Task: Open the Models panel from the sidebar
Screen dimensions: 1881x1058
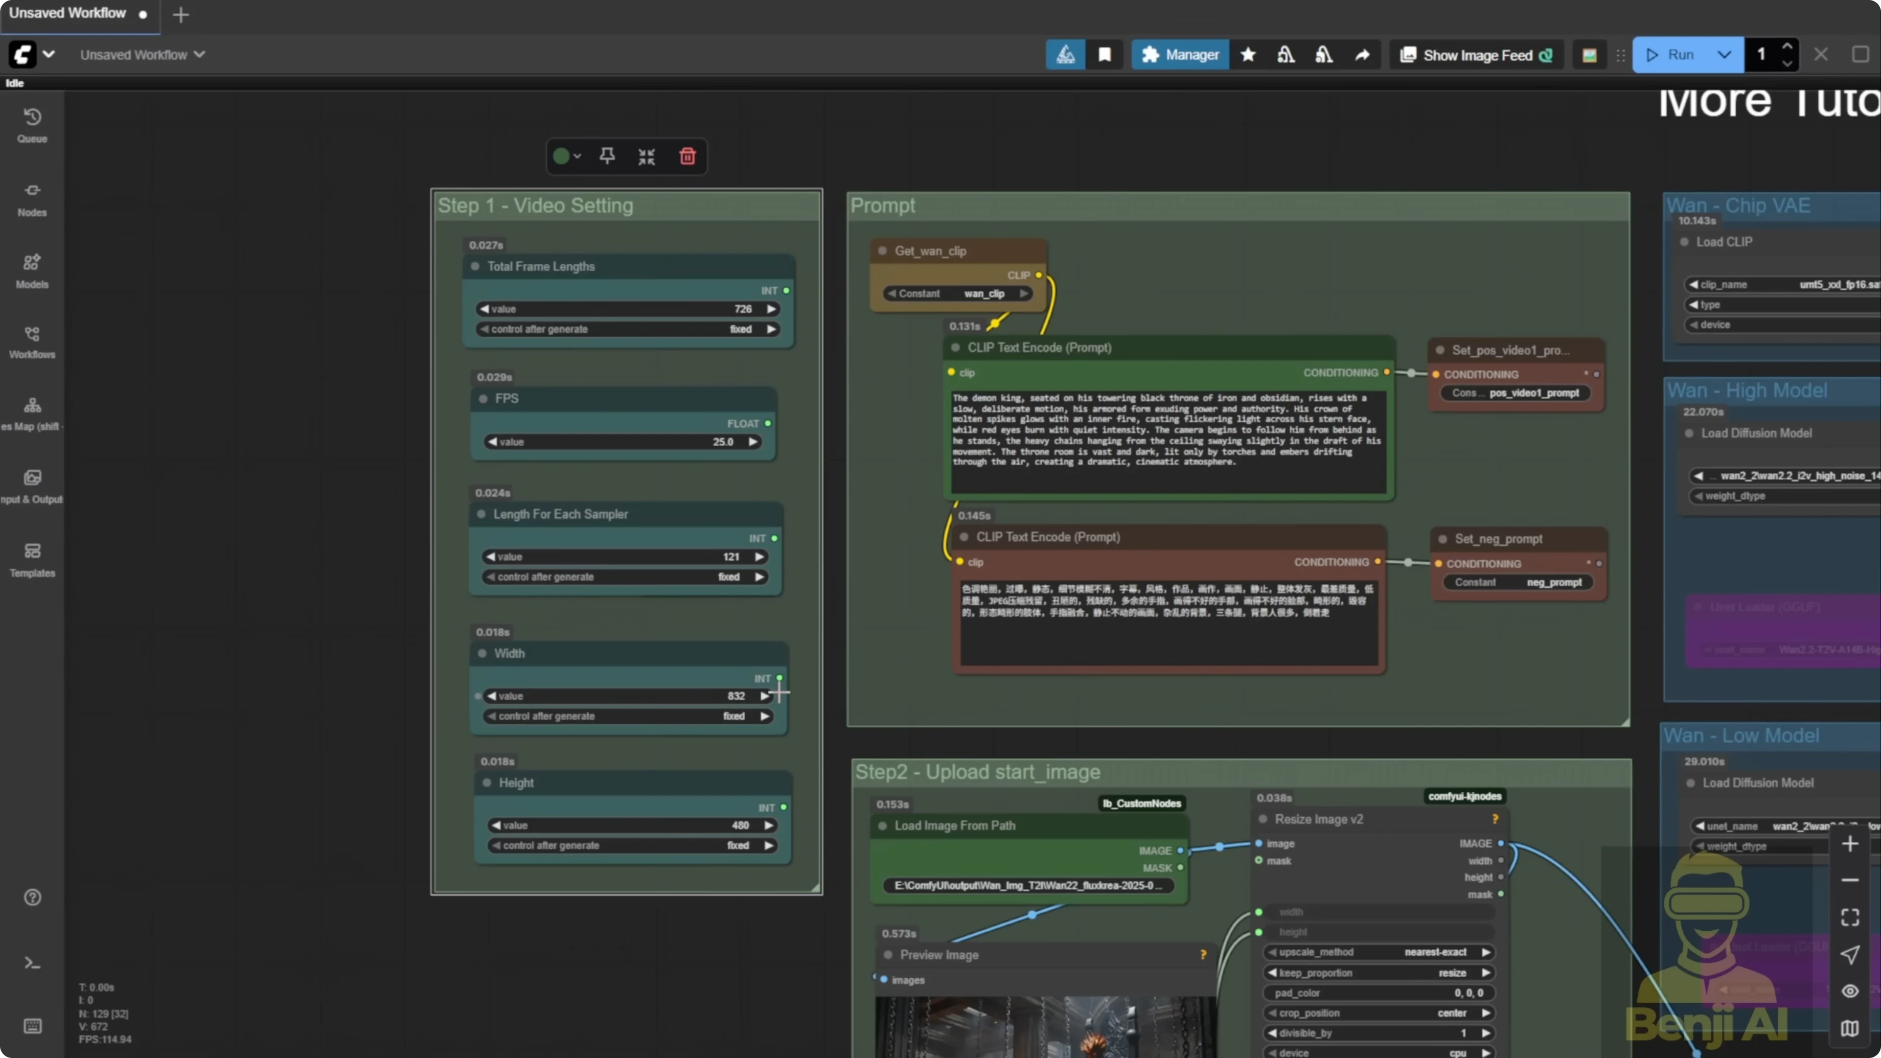Action: tap(31, 269)
